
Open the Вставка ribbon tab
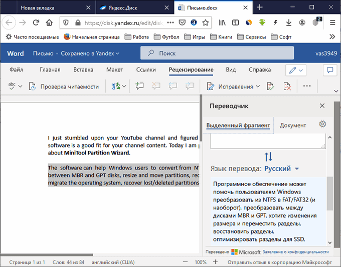tap(83, 70)
